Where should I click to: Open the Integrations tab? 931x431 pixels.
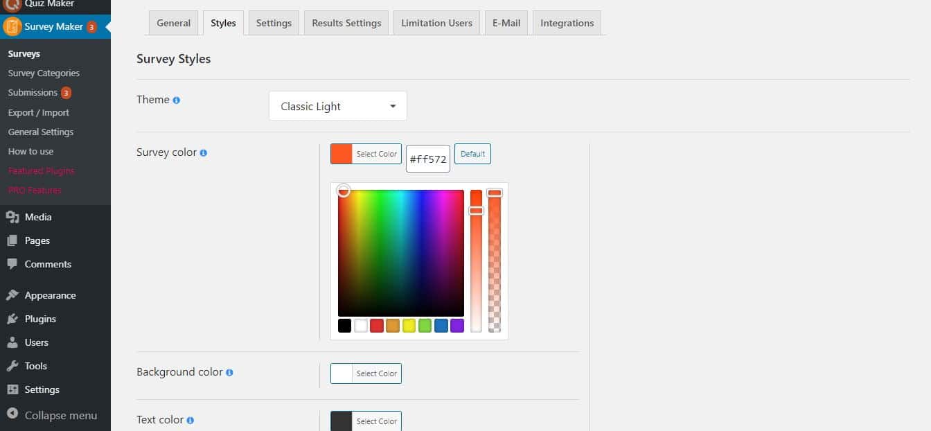(x=567, y=23)
